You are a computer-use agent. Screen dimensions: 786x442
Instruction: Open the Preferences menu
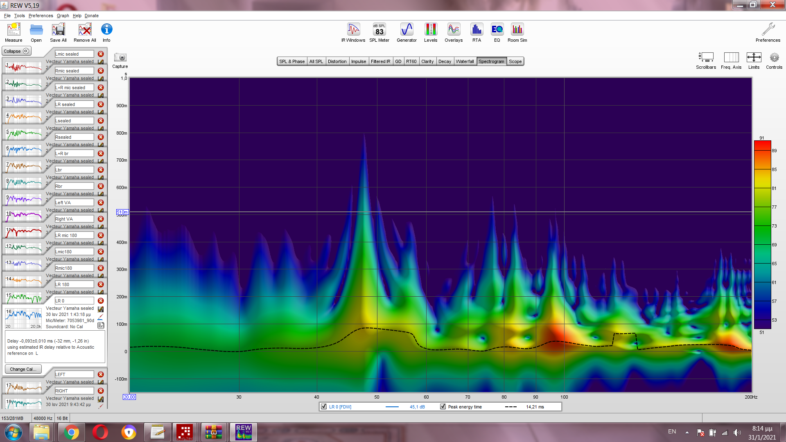click(x=41, y=16)
